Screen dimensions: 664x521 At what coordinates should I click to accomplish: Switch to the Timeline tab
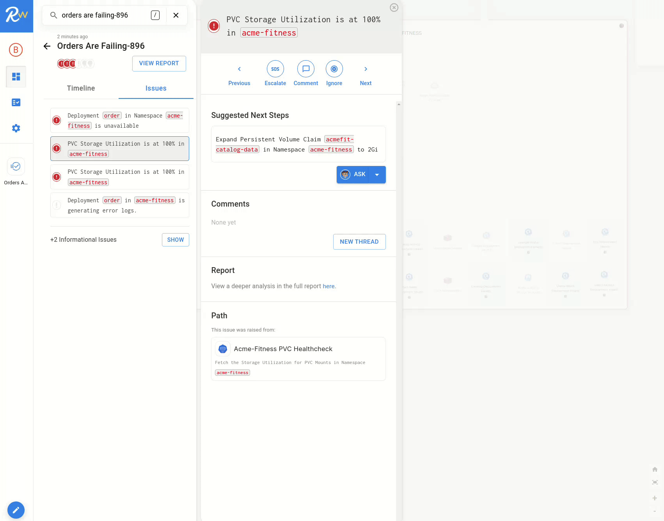[x=81, y=88]
